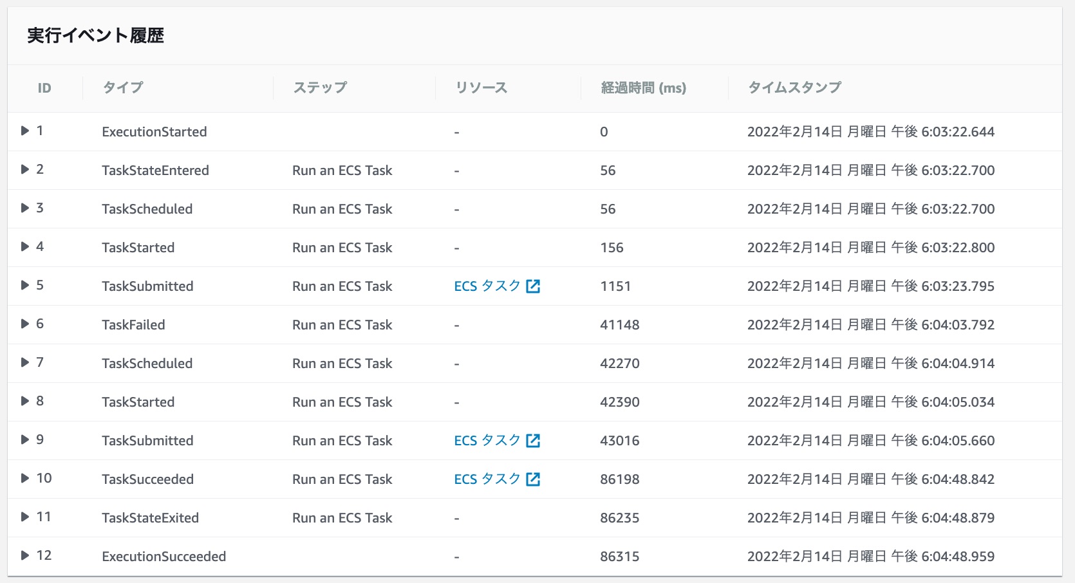Collapse or expand row 10 TaskSucceeded
This screenshot has height=583, width=1075.
[25, 479]
